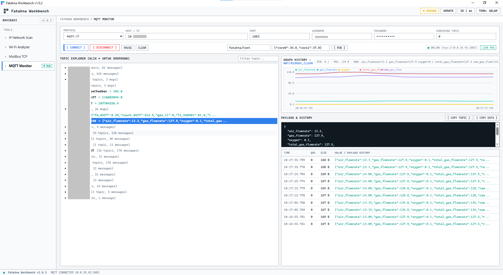503x275 pixels.
Task: Publish the message with PUB button
Action: click(339, 48)
